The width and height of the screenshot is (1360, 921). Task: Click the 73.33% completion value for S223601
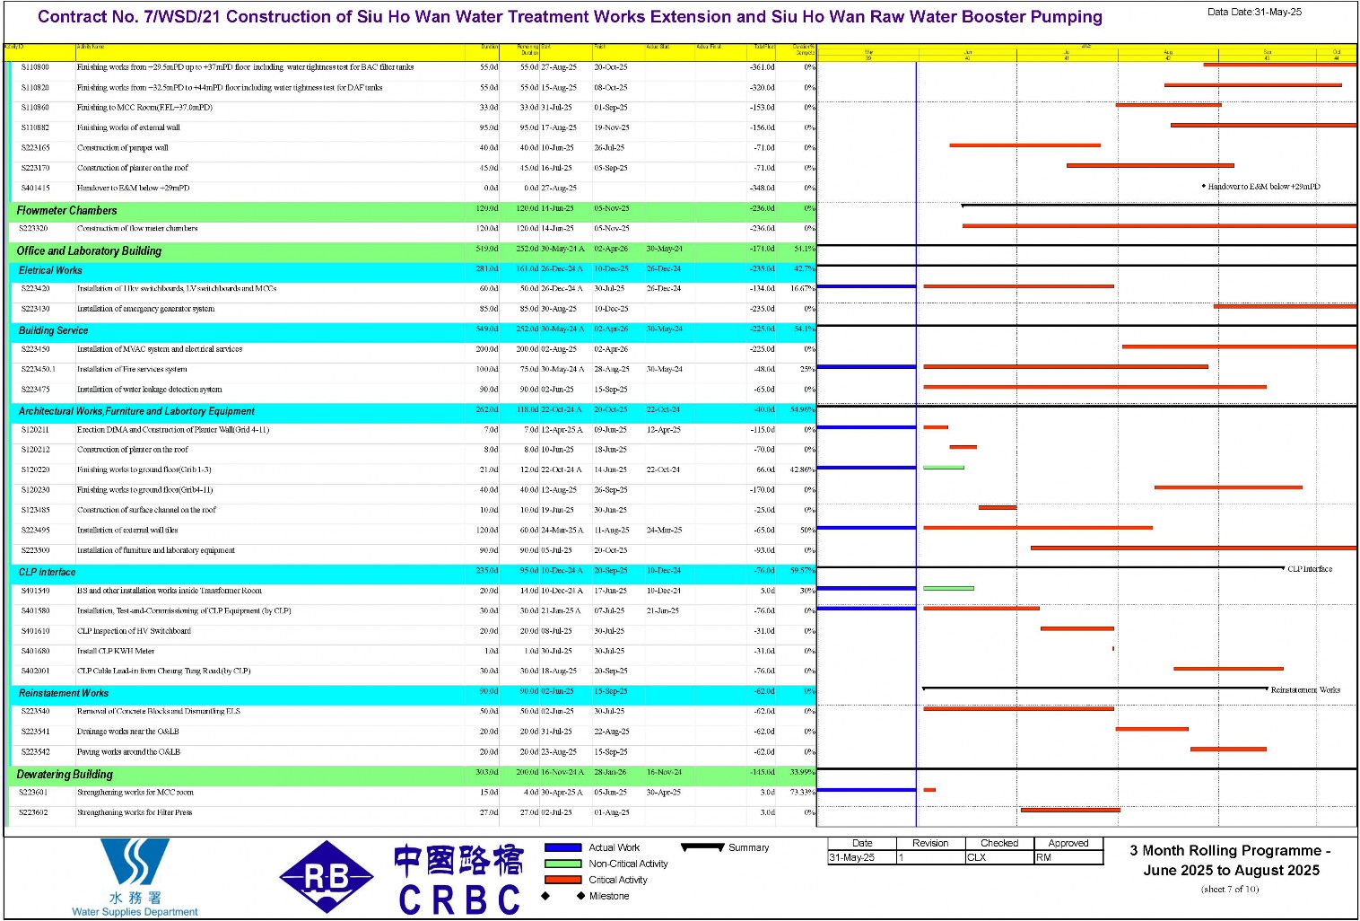coord(802,793)
